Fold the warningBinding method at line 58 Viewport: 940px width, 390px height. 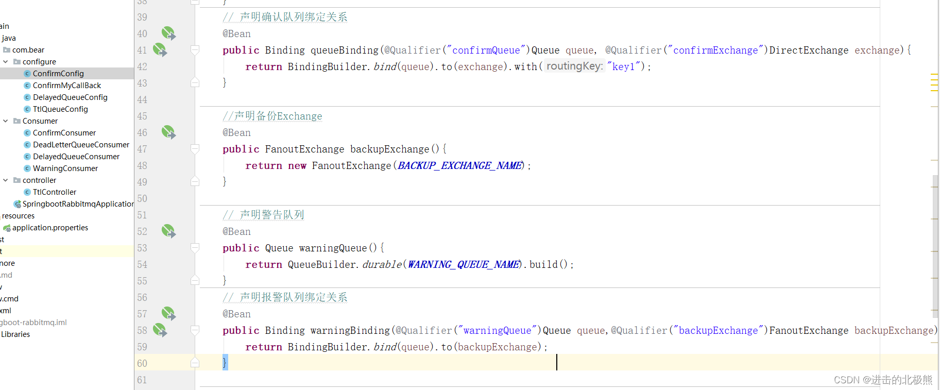tap(195, 330)
